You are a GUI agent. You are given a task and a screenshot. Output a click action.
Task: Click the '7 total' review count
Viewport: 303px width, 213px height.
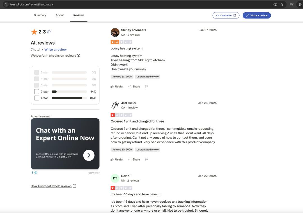tap(36, 50)
